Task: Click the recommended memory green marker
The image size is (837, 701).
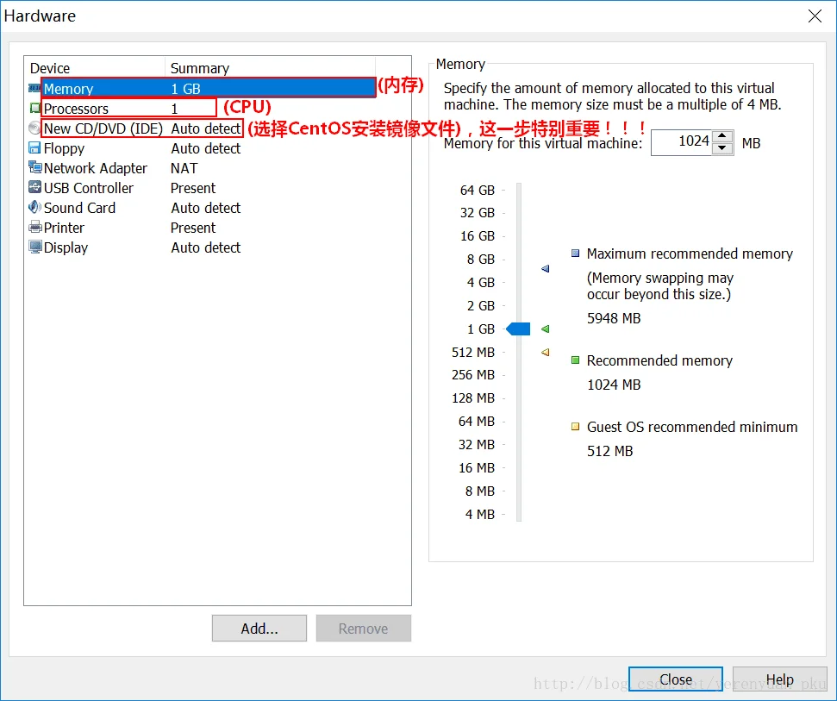Action: (x=546, y=329)
